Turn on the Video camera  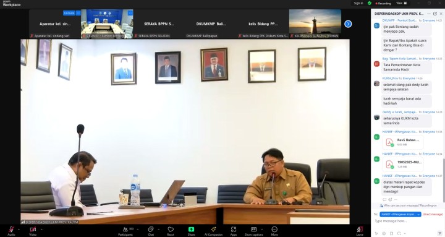click(x=33, y=230)
